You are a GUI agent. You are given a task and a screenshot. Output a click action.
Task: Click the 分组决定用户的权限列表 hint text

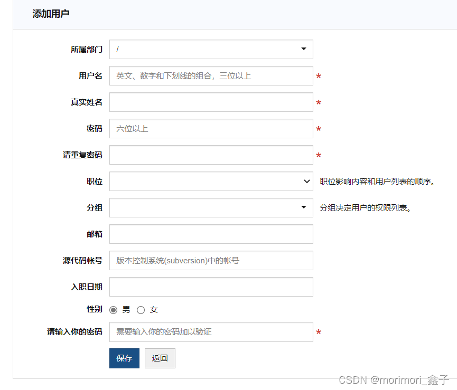(x=366, y=208)
